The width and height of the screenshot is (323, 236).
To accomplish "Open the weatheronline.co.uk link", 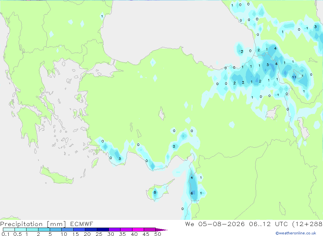I will [296, 233].
